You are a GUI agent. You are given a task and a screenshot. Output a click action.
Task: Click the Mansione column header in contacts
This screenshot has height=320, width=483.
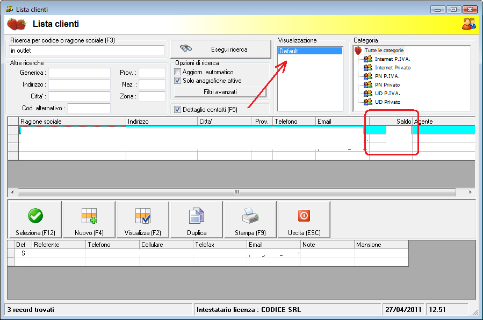pyautogui.click(x=381, y=245)
